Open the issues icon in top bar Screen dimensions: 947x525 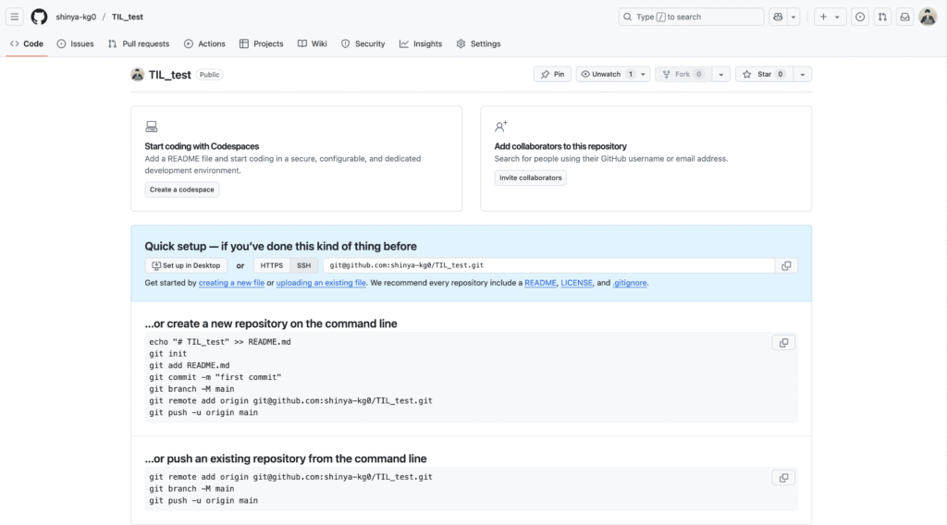coord(860,17)
